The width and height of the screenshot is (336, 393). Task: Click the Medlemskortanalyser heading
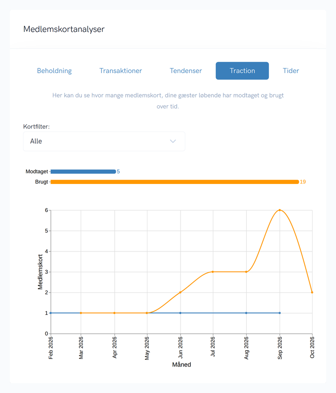(64, 29)
